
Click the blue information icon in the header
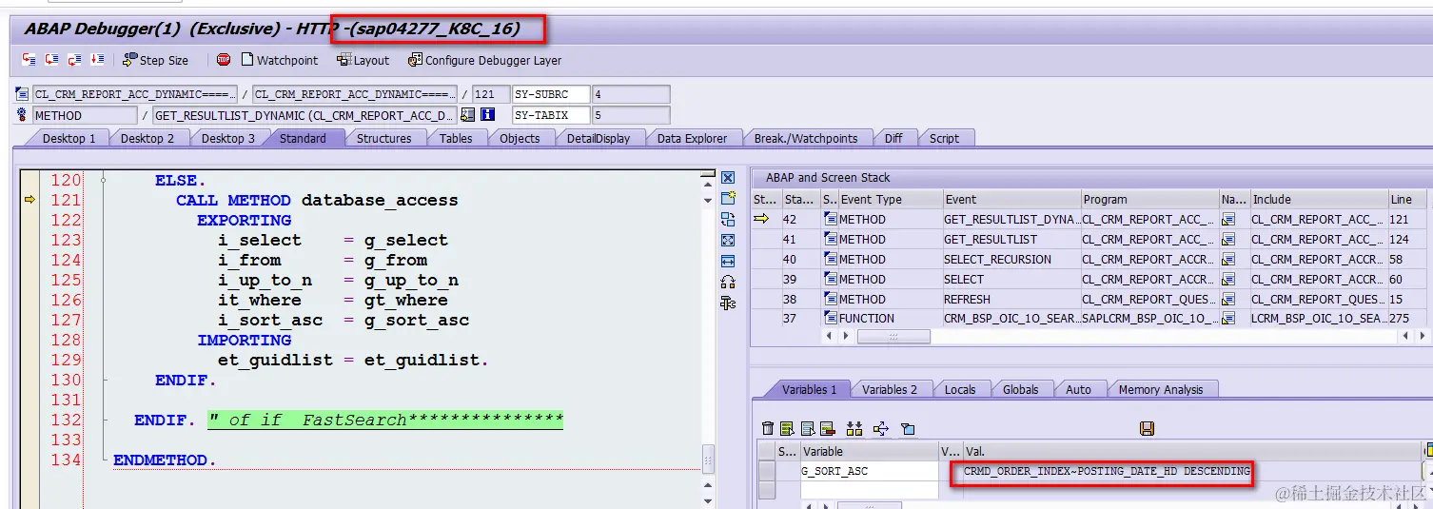click(x=488, y=115)
